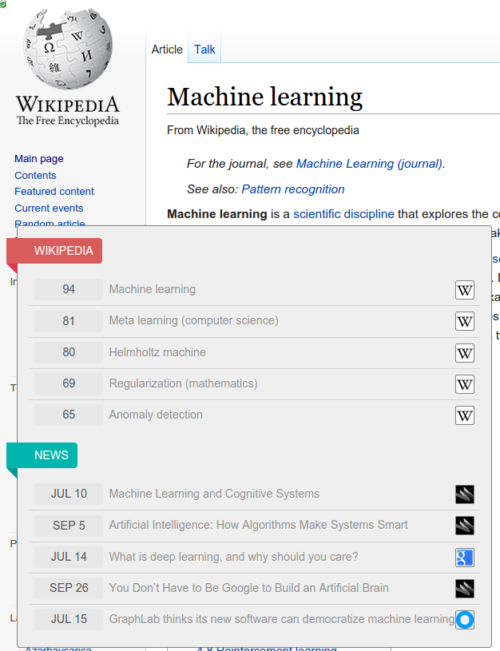This screenshot has width=500, height=651.
Task: Switch to the Talk tab
Action: point(204,50)
